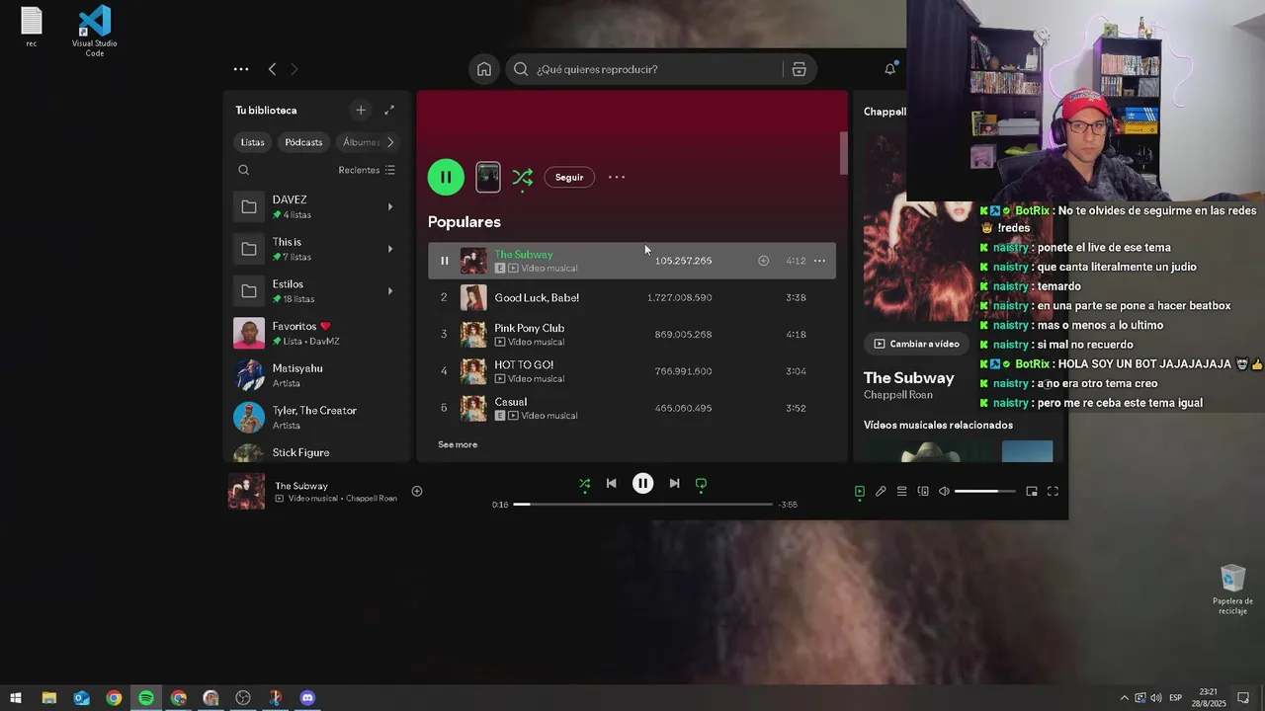The width and height of the screenshot is (1265, 711).
Task: Connect to a device
Action: click(923, 492)
